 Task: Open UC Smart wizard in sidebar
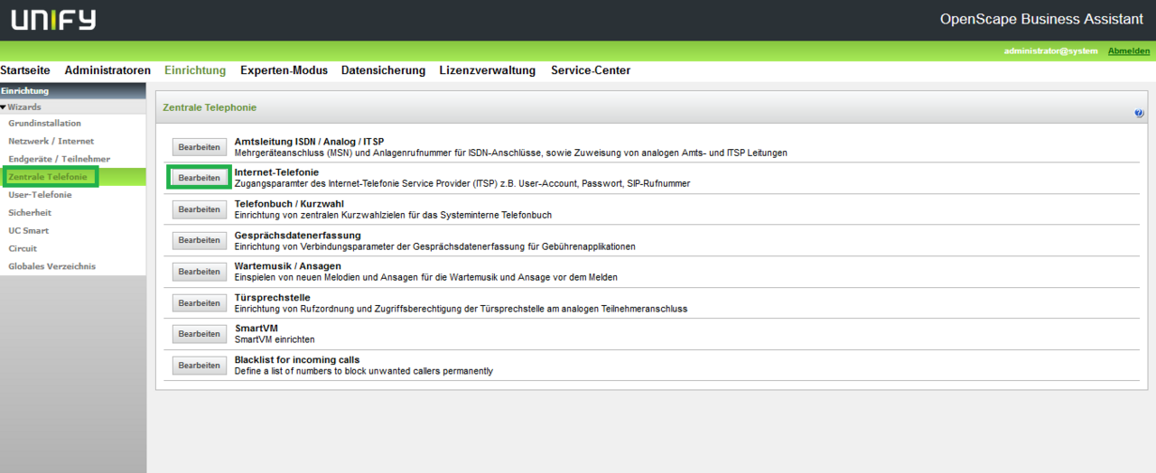point(28,230)
